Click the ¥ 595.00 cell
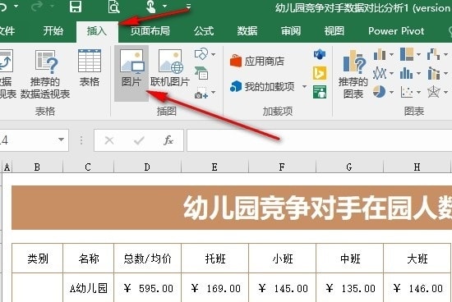The height and width of the screenshot is (302, 452). click(x=148, y=287)
